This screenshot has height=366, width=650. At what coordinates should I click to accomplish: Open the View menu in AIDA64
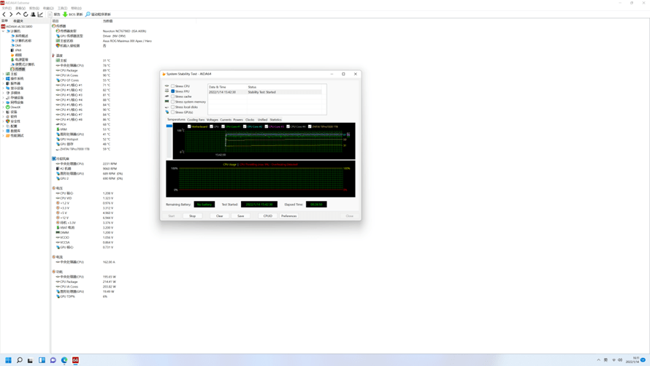(20, 8)
